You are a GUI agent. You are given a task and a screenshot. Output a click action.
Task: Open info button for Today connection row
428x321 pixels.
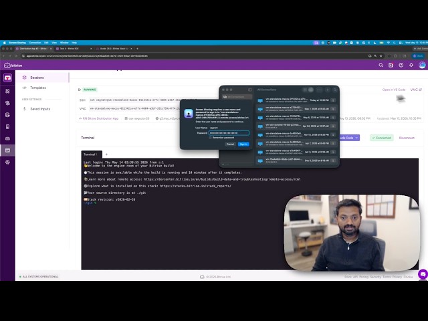[x=333, y=100]
